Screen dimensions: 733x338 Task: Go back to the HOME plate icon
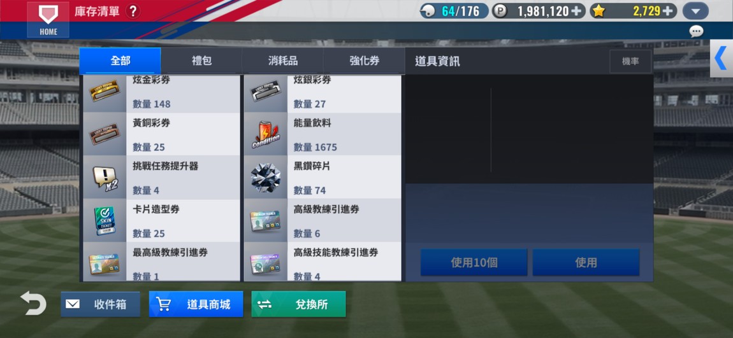coord(48,19)
